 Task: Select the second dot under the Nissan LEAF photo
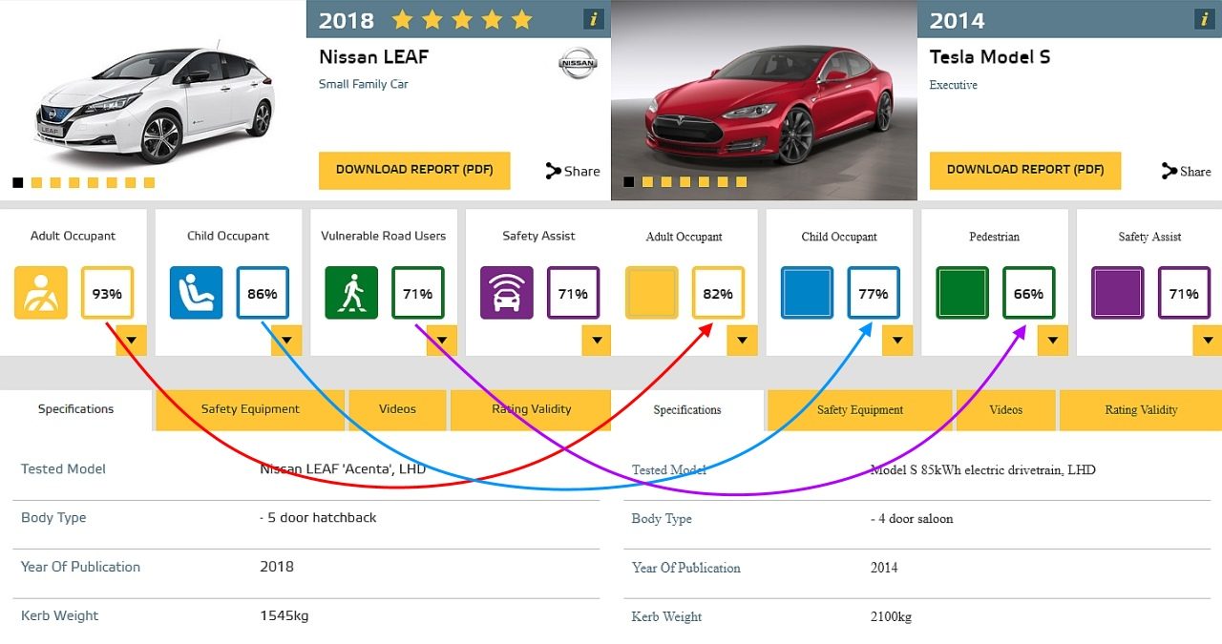(36, 182)
